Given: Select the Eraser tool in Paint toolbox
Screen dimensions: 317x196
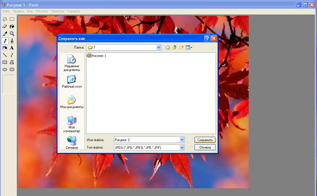Looking at the screenshot, I should click(5, 26).
